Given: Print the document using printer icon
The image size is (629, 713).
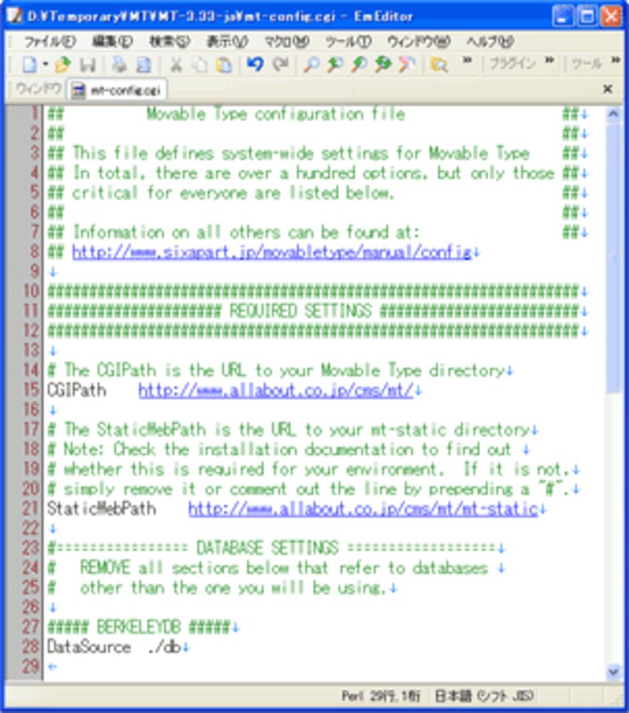Looking at the screenshot, I should tap(120, 65).
